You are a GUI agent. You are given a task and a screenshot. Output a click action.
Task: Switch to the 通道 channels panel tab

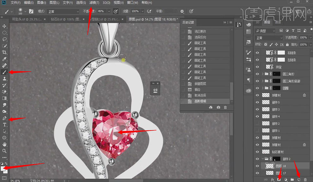pyautogui.click(x=278, y=22)
